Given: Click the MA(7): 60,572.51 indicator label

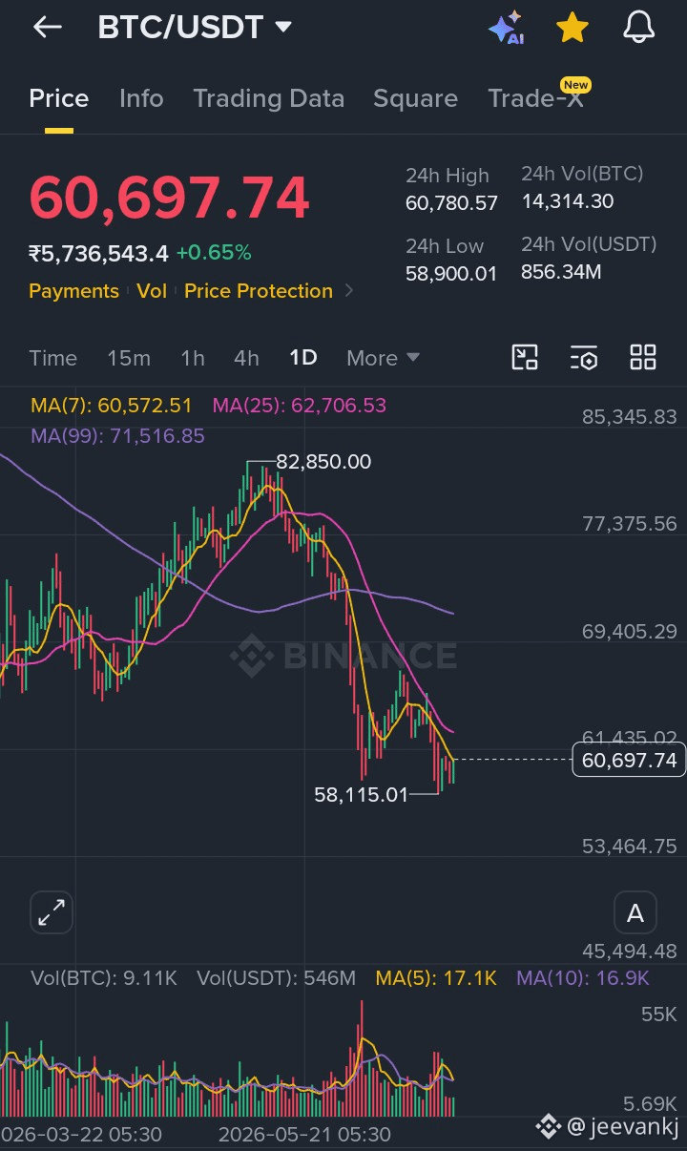Looking at the screenshot, I should pos(112,406).
